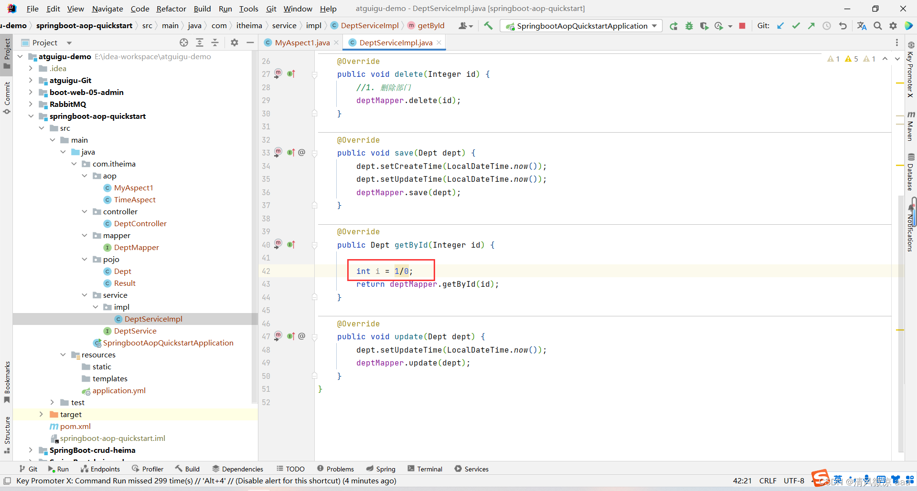Select DeptController in the project tree

coord(140,223)
